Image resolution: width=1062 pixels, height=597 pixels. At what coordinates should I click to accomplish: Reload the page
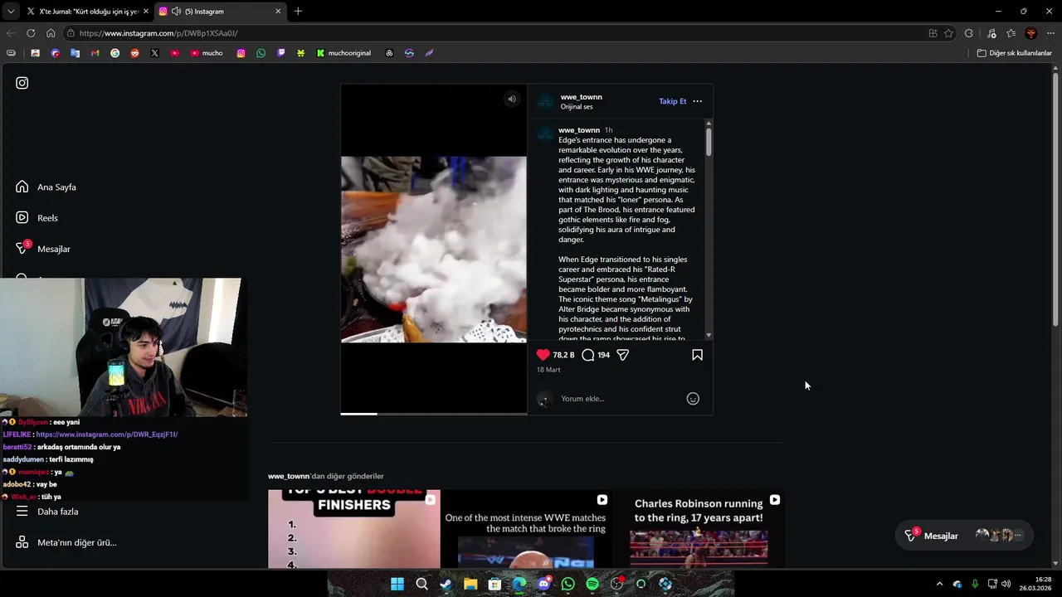31,33
